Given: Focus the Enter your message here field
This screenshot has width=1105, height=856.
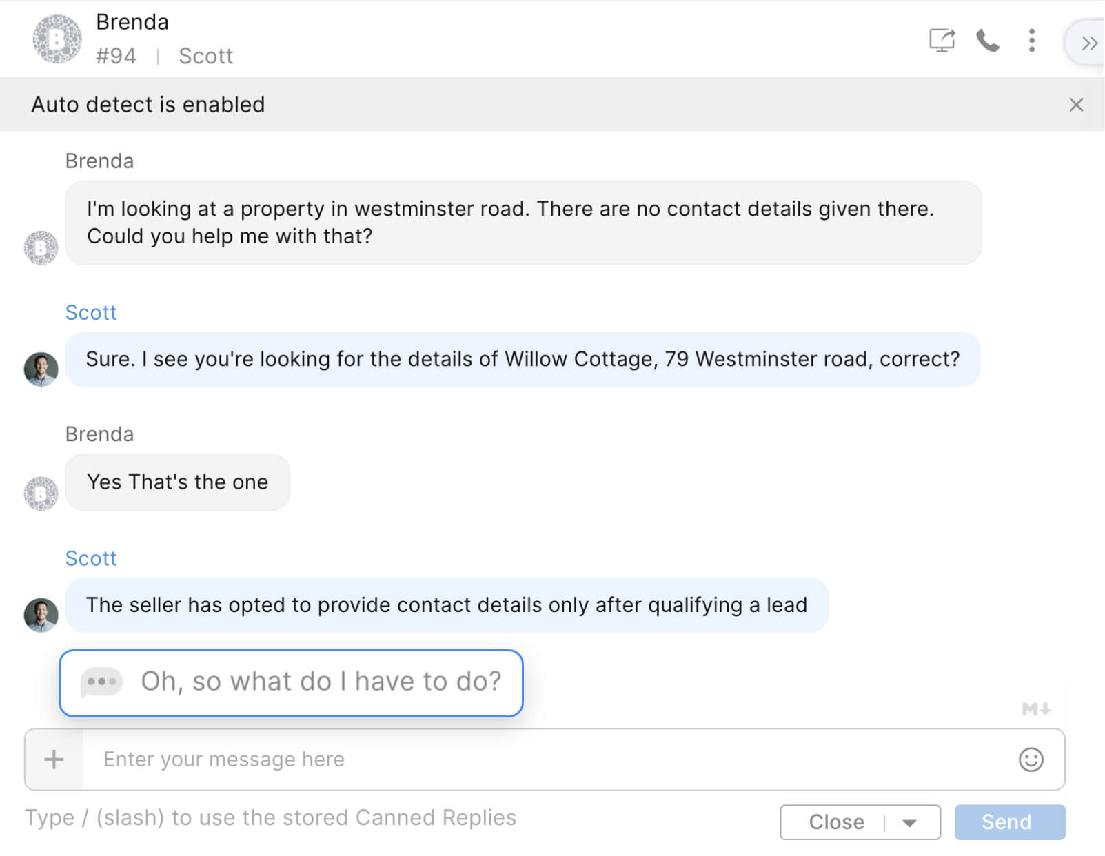Looking at the screenshot, I should [545, 760].
